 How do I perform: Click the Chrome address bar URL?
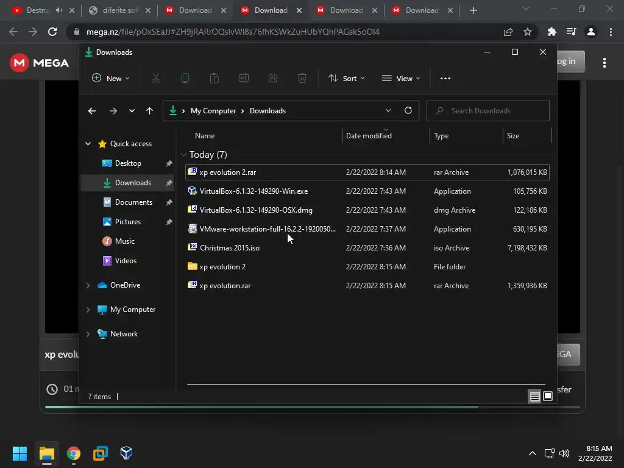pos(233,32)
